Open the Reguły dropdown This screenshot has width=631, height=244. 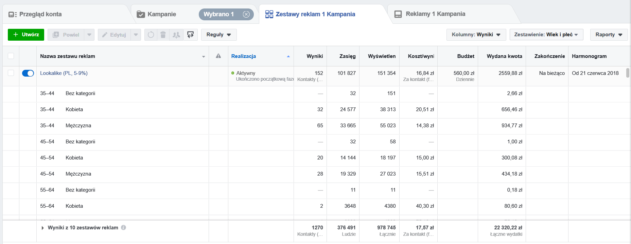(219, 35)
